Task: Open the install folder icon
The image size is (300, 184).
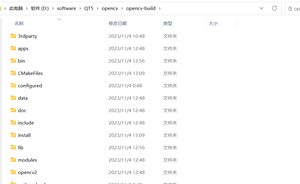Action: pyautogui.click(x=13, y=135)
